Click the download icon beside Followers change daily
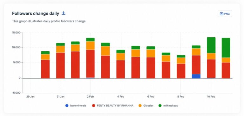244x116 pixels. coord(64,13)
